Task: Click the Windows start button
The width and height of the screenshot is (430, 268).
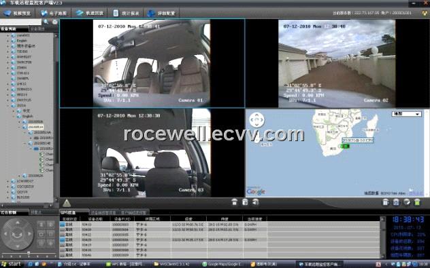Action: [x=11, y=264]
